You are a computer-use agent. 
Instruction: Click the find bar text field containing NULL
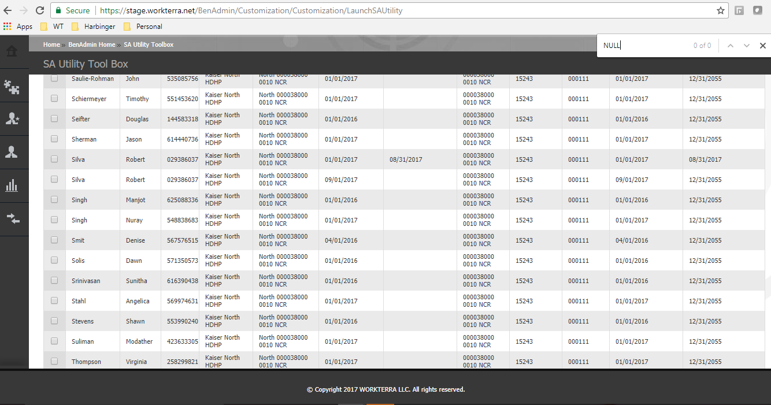point(644,46)
